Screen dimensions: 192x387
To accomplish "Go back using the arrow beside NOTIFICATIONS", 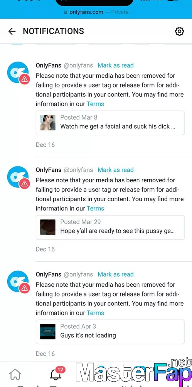I will (x=12, y=31).
